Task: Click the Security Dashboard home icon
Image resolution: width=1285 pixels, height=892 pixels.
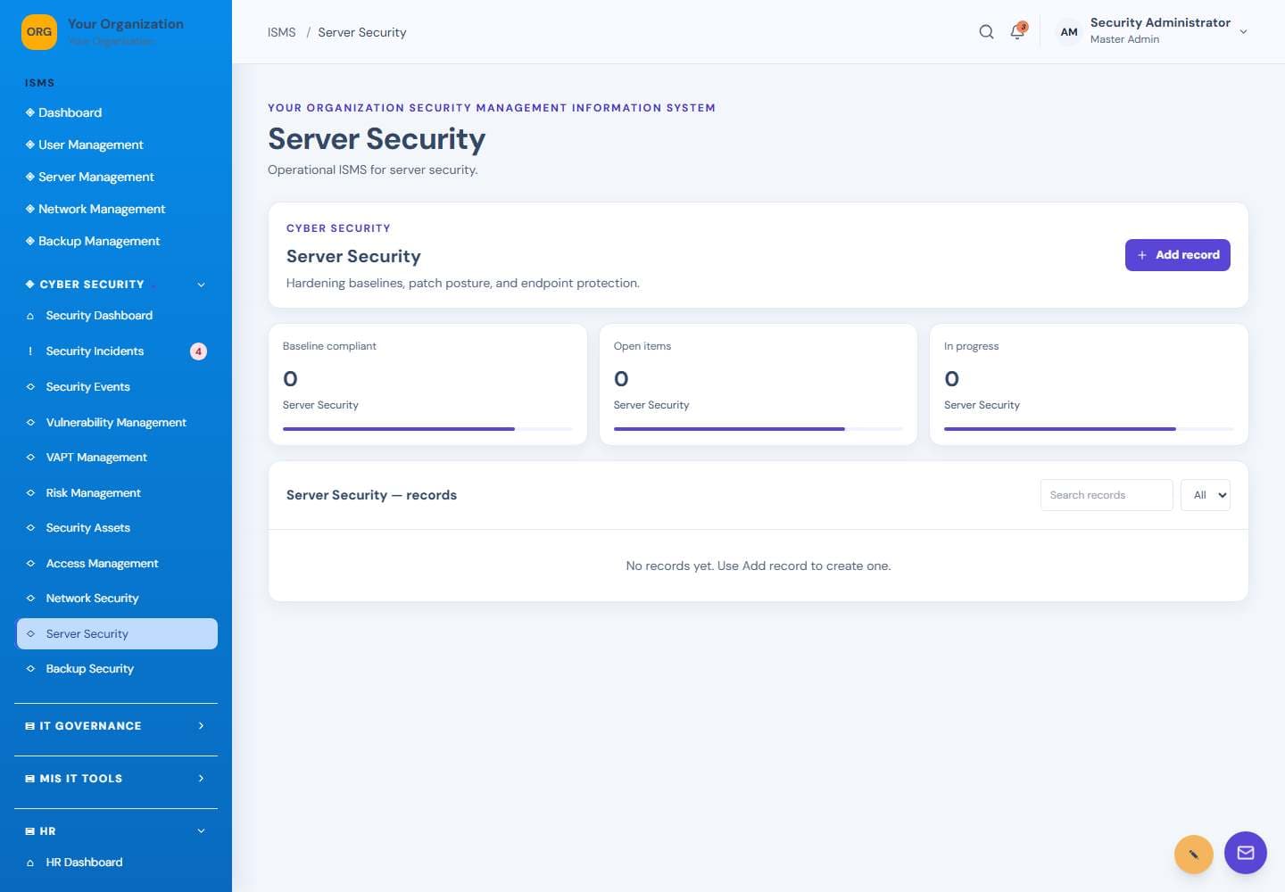Action: 30,316
